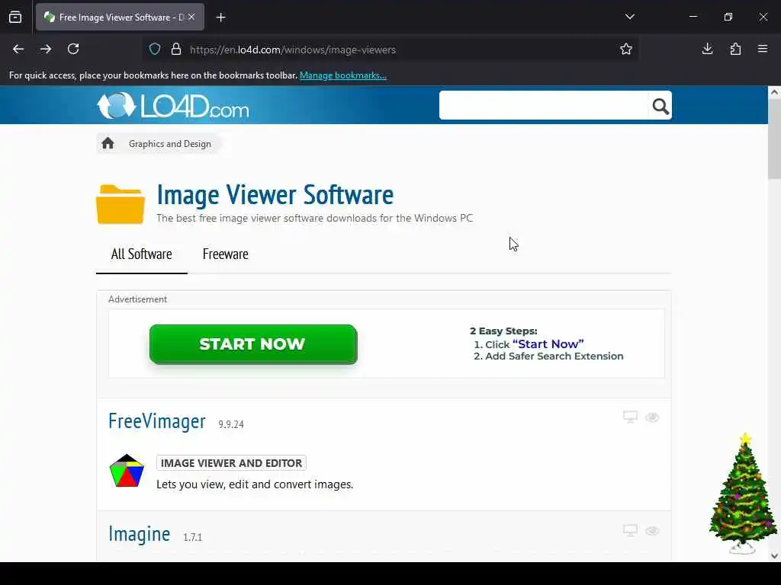Screen dimensions: 781x585
Task: Click Imagine version 1.7.1 text
Action: tap(193, 537)
